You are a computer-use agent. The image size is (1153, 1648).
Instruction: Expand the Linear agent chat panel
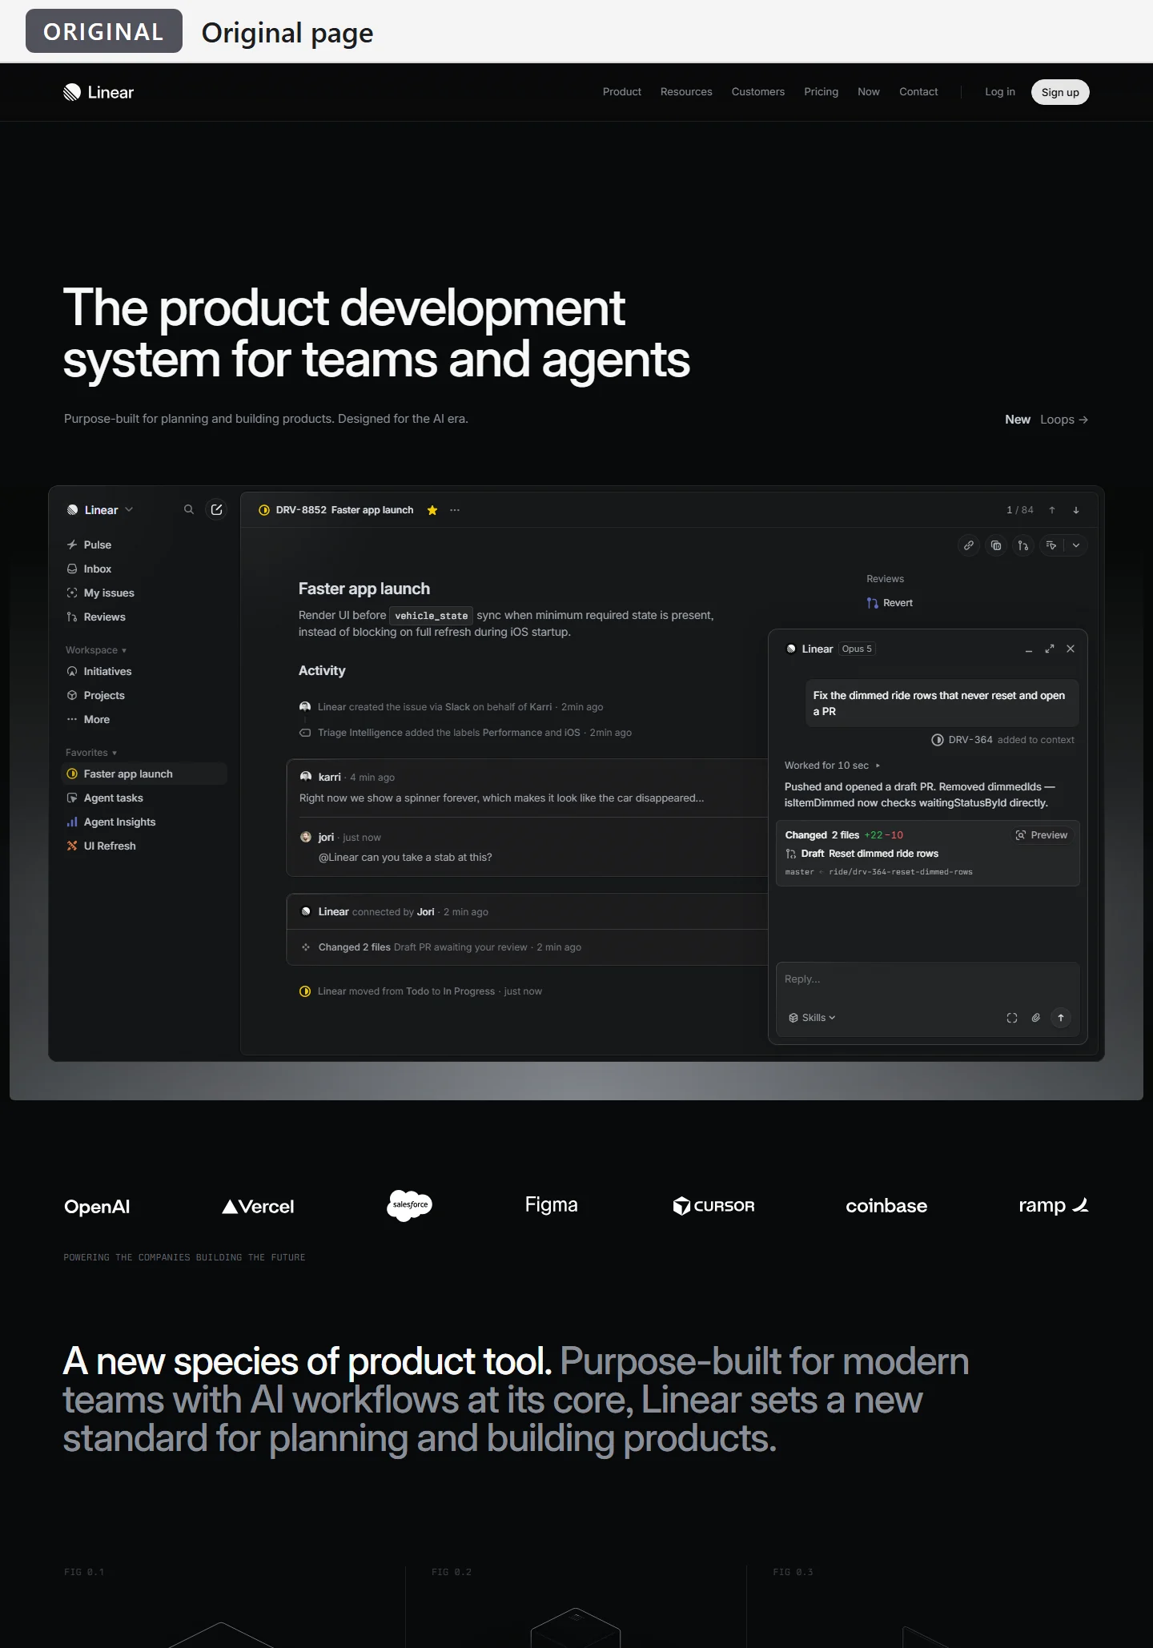[x=1050, y=649]
